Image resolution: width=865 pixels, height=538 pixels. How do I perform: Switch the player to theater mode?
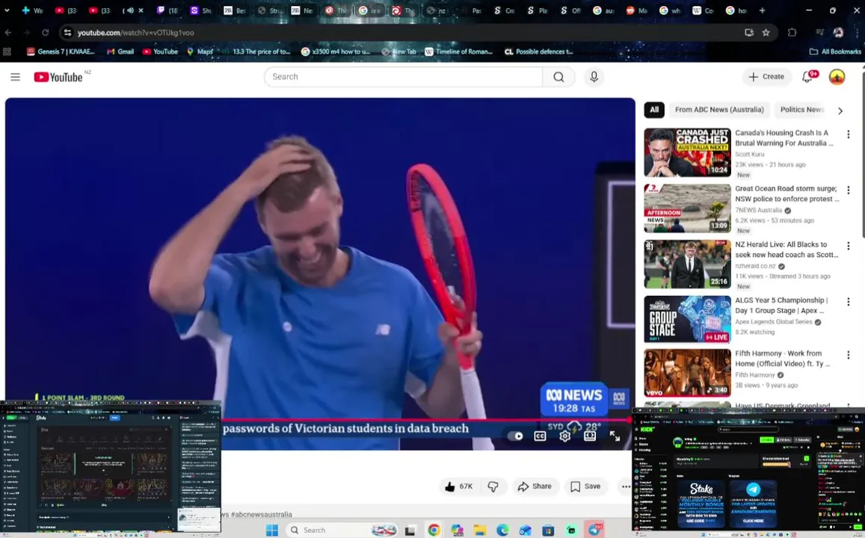tap(590, 436)
